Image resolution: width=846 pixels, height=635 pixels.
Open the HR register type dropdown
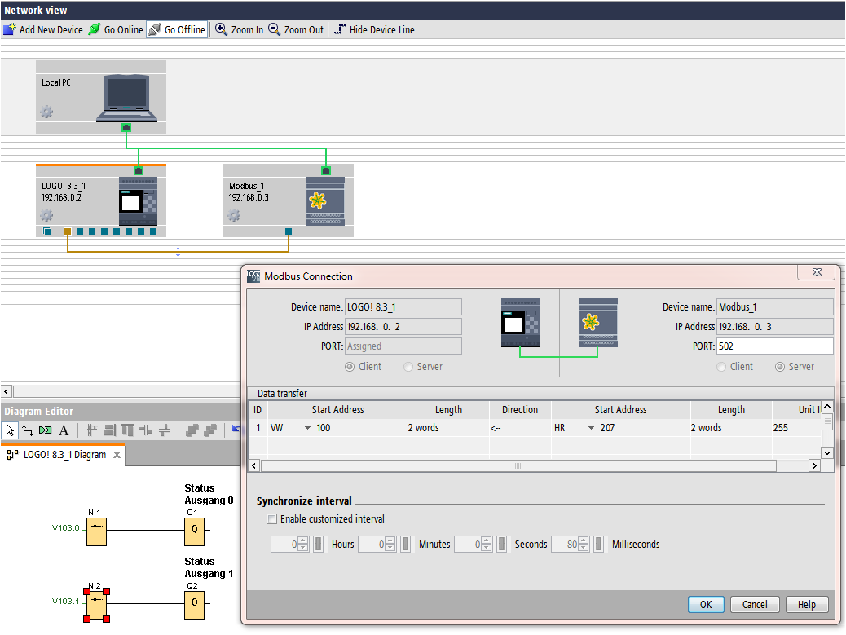(x=591, y=428)
